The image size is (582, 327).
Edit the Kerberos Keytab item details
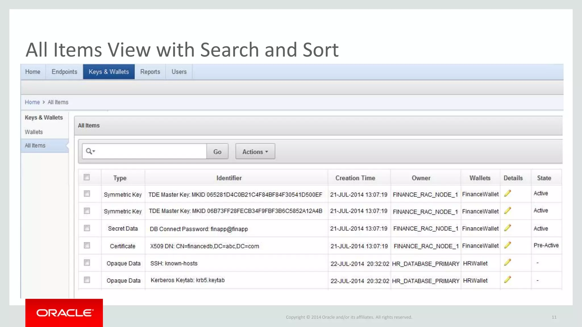click(x=508, y=280)
